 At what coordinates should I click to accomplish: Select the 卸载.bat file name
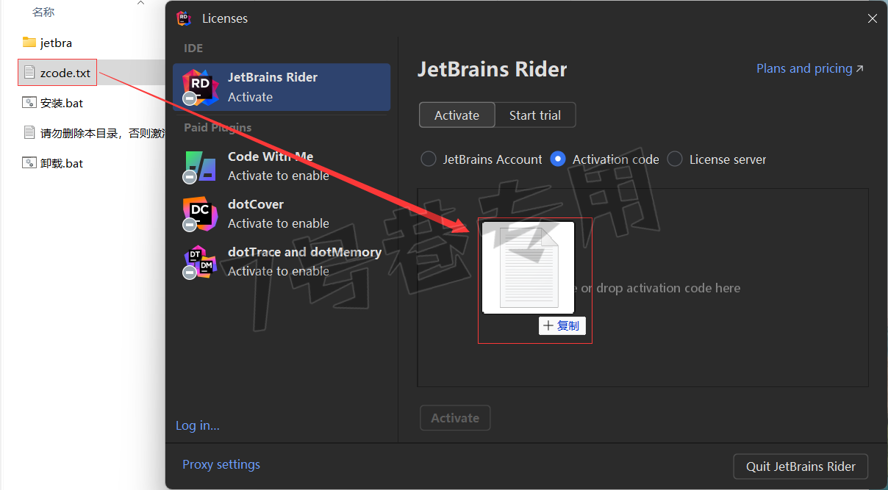pyautogui.click(x=62, y=163)
